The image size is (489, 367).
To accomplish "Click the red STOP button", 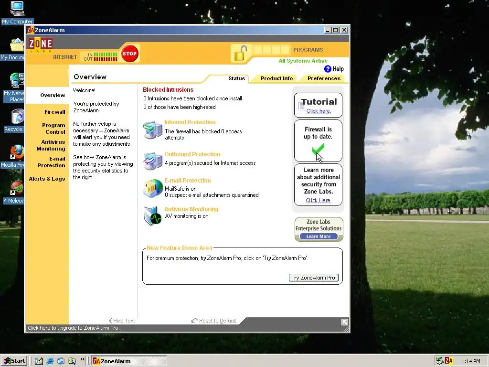I will click(x=129, y=54).
